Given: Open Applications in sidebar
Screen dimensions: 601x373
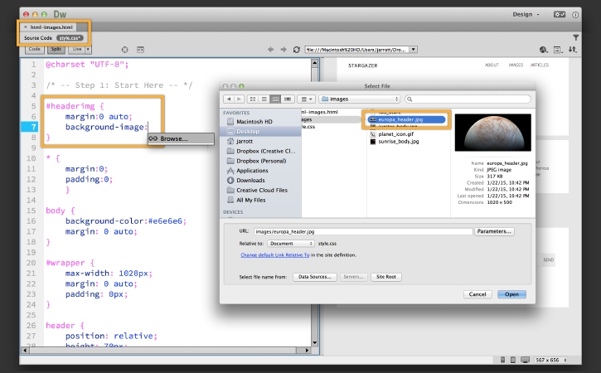Looking at the screenshot, I should point(252,171).
